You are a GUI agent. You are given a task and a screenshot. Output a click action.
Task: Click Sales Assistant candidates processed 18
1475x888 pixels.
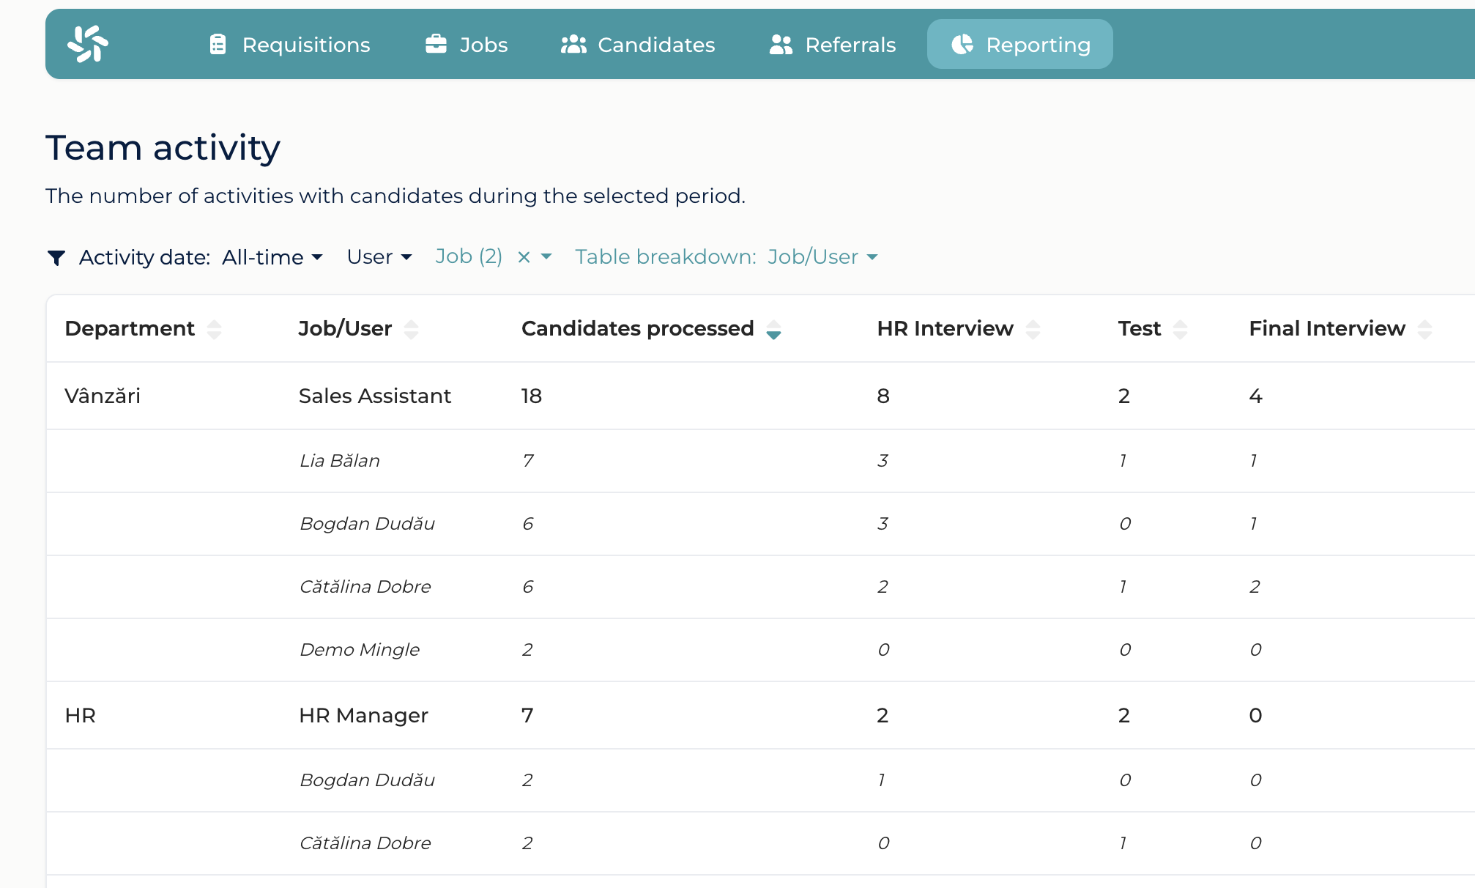(532, 396)
